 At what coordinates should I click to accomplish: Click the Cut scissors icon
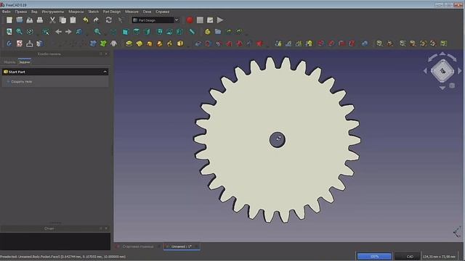tap(52, 20)
